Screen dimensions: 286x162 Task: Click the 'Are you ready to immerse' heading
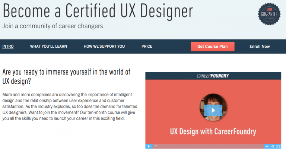pyautogui.click(x=66, y=77)
